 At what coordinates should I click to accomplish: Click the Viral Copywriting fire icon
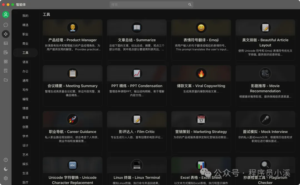pyautogui.click(x=201, y=73)
